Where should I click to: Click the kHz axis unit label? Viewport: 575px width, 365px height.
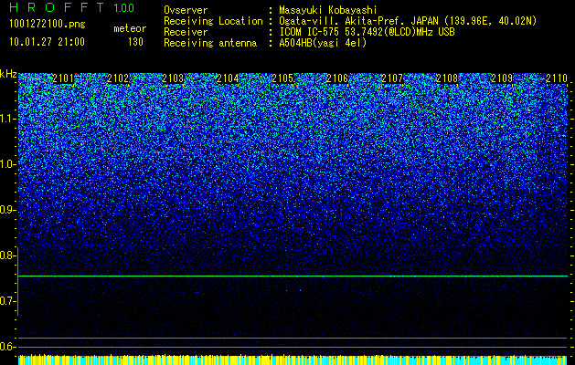[8, 74]
